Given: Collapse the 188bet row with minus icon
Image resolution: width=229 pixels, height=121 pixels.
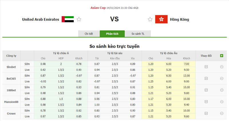Looking at the screenshot, I should click(222, 90).
